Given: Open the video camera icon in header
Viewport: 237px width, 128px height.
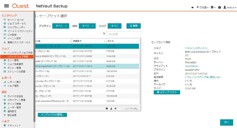Looking at the screenshot, I should (193, 7).
